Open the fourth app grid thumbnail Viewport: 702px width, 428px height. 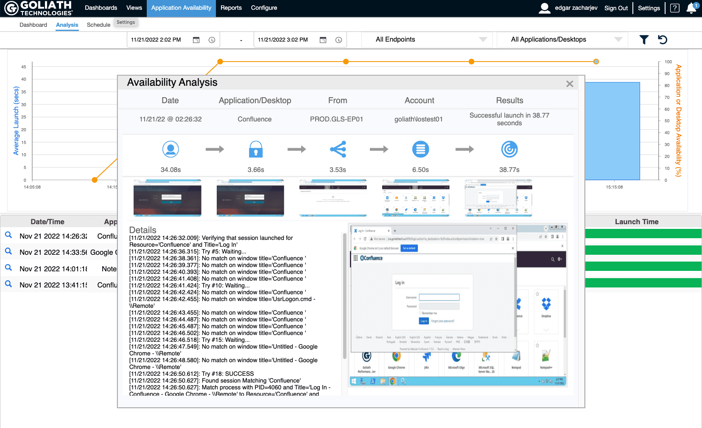(416, 198)
